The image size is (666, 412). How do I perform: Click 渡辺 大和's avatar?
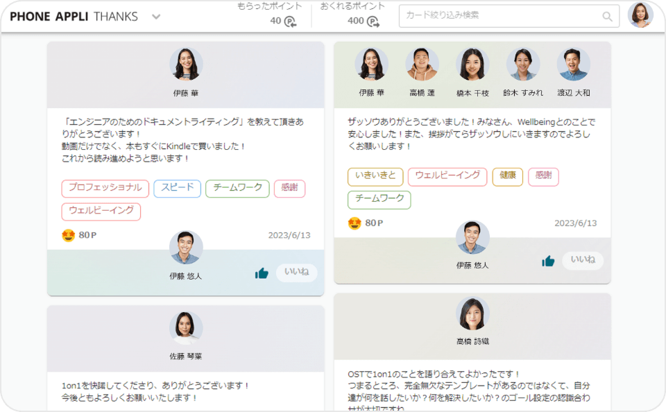pyautogui.click(x=573, y=65)
